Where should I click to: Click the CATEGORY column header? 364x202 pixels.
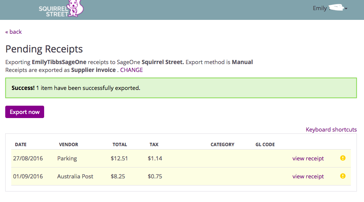pos(222,145)
